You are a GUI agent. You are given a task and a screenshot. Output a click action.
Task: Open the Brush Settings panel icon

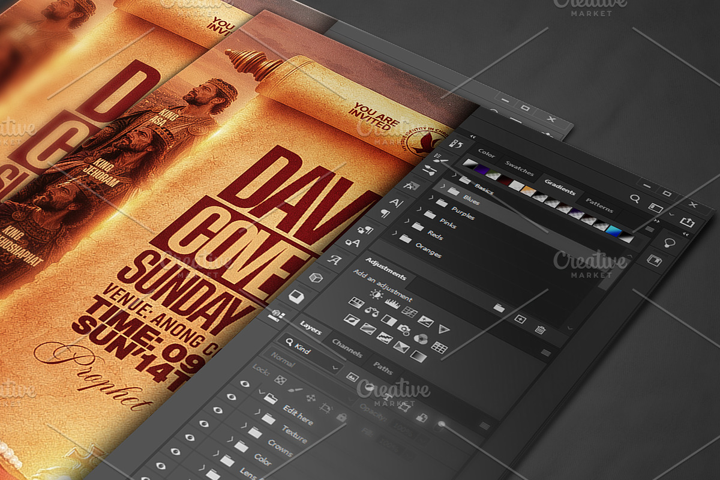click(x=441, y=158)
